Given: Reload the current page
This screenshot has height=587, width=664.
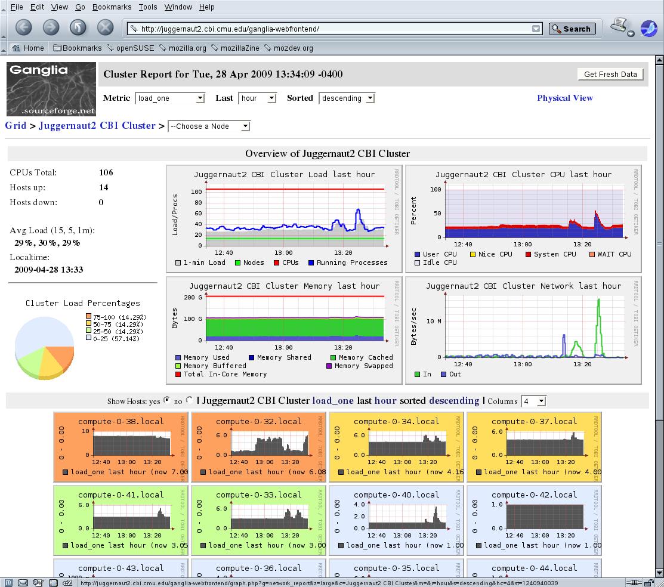Looking at the screenshot, I should coord(78,27).
